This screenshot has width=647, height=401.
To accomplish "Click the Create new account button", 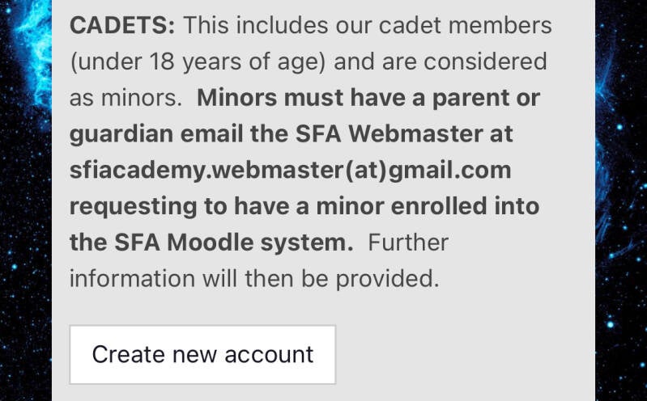I will (202, 354).
